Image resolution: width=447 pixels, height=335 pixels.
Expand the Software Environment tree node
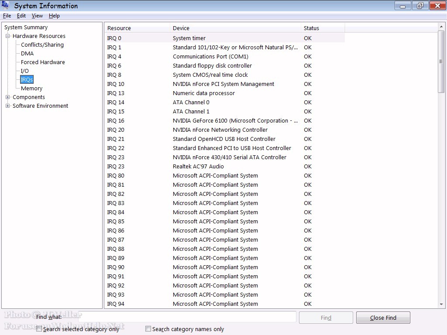coord(8,106)
